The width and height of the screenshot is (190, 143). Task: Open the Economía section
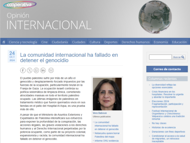(x=161, y=42)
